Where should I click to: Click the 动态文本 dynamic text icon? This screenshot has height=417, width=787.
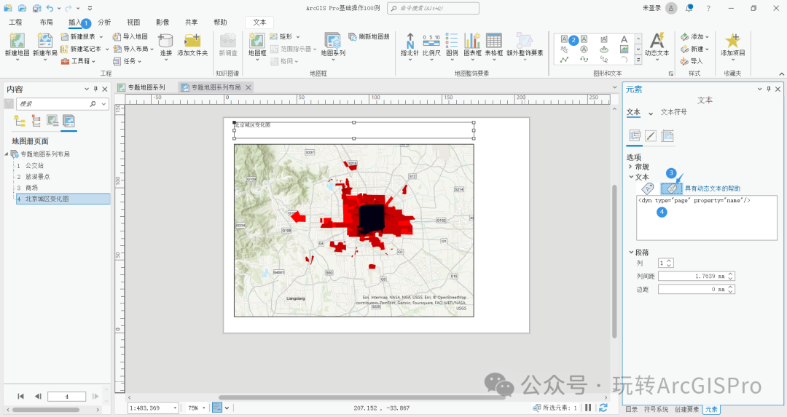pos(657,41)
